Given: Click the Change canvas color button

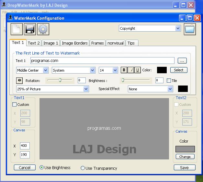Looking at the screenshot, I should tap(185, 157).
